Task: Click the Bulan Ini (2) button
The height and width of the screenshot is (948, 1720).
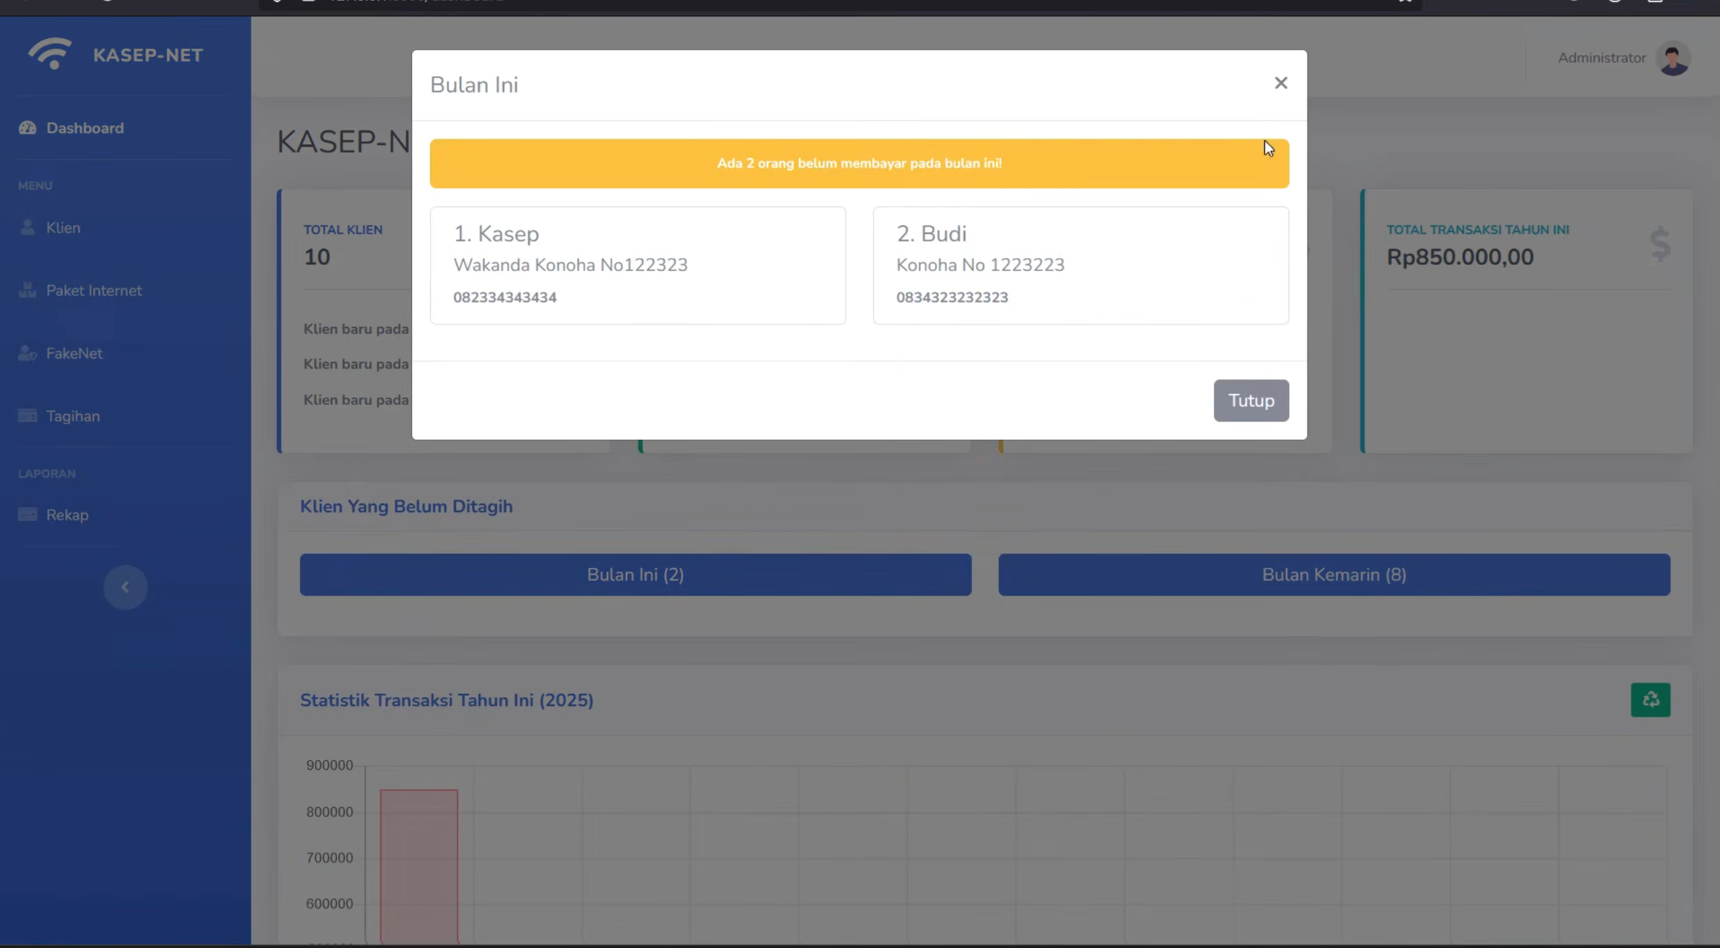Action: click(635, 574)
